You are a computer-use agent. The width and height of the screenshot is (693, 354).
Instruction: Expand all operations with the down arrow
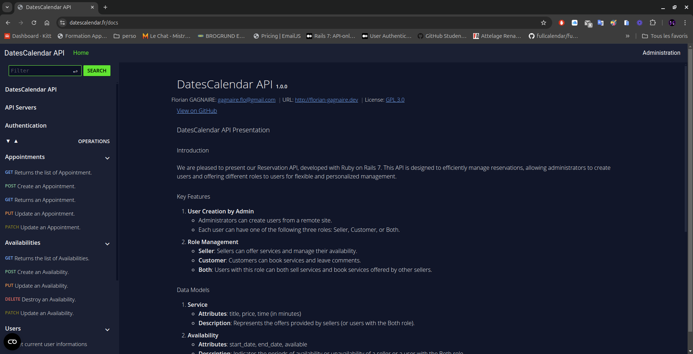coord(7,141)
